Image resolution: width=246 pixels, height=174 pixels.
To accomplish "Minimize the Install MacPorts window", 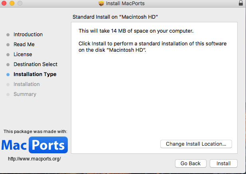I will [12, 3].
